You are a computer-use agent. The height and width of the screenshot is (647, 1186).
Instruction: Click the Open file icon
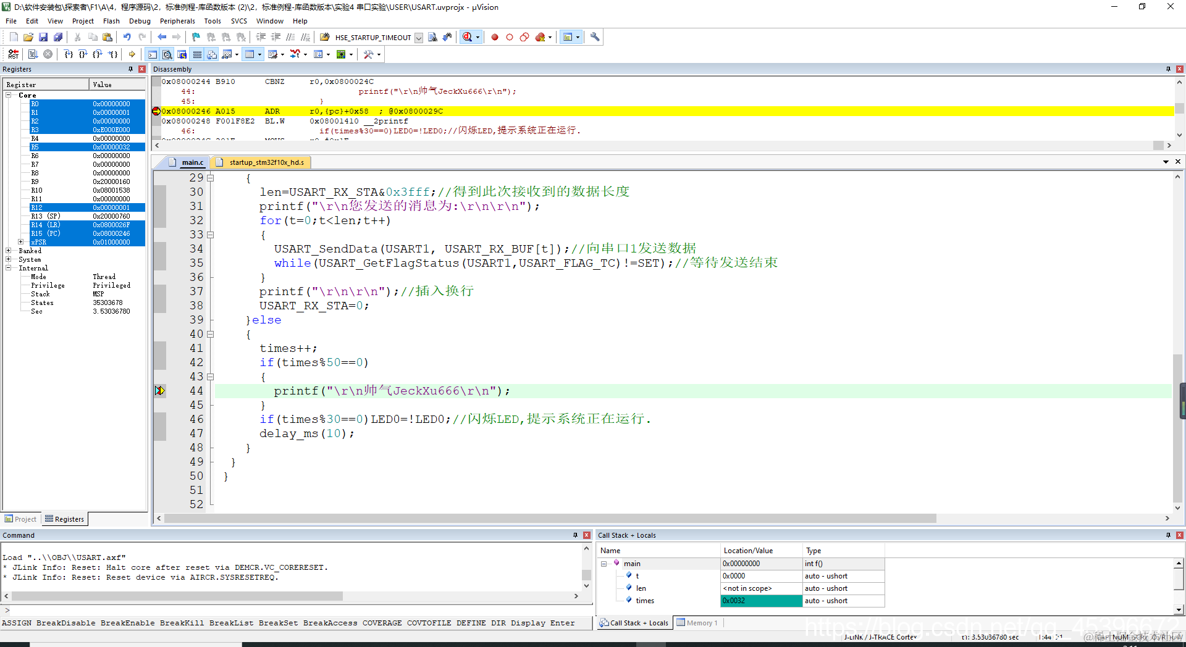(x=28, y=37)
